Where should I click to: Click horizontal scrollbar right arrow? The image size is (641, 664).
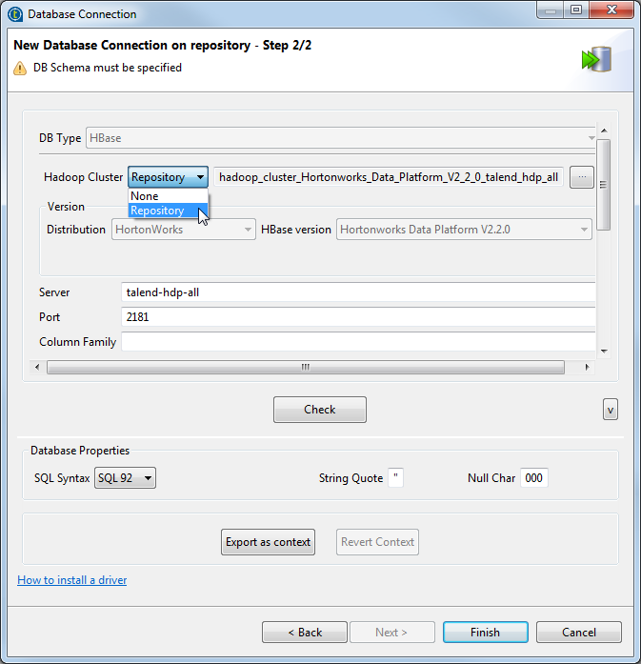pyautogui.click(x=587, y=367)
